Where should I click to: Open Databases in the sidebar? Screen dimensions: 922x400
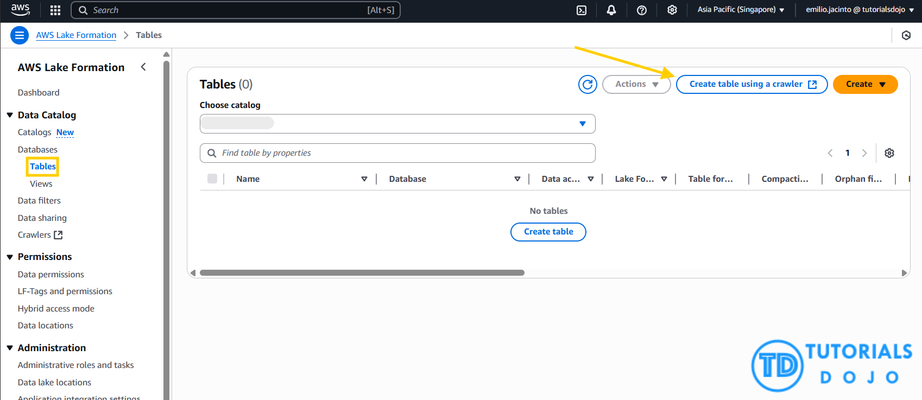pyautogui.click(x=37, y=150)
